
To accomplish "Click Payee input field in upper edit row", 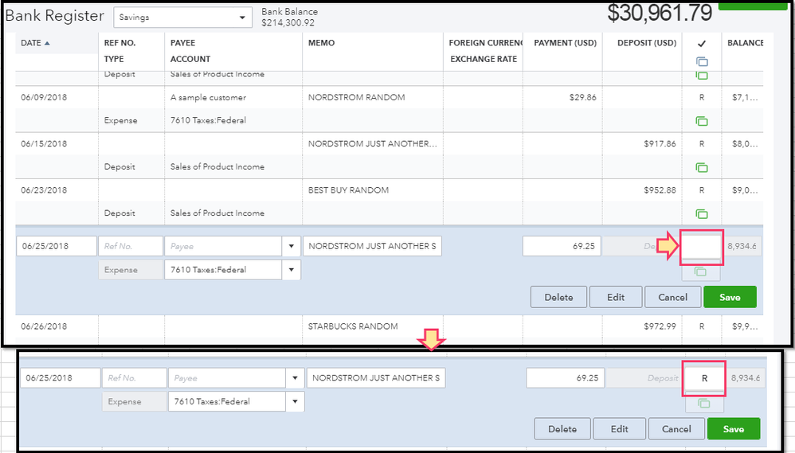I will tap(223, 246).
